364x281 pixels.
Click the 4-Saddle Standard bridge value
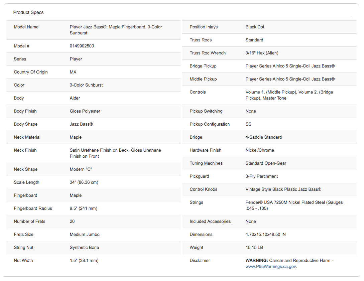[x=264, y=137]
